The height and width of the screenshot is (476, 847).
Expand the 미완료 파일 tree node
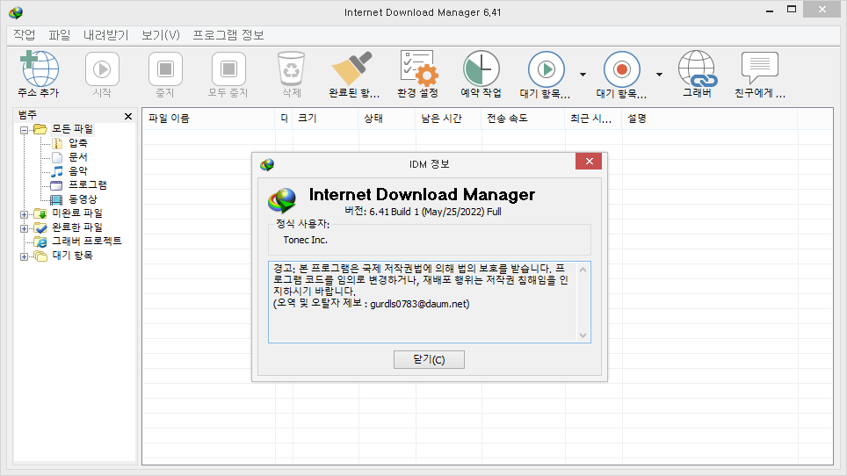(25, 214)
